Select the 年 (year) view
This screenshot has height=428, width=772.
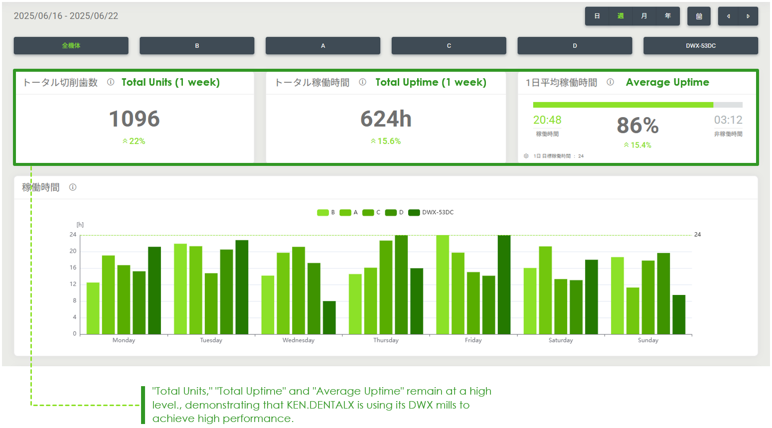tap(667, 16)
